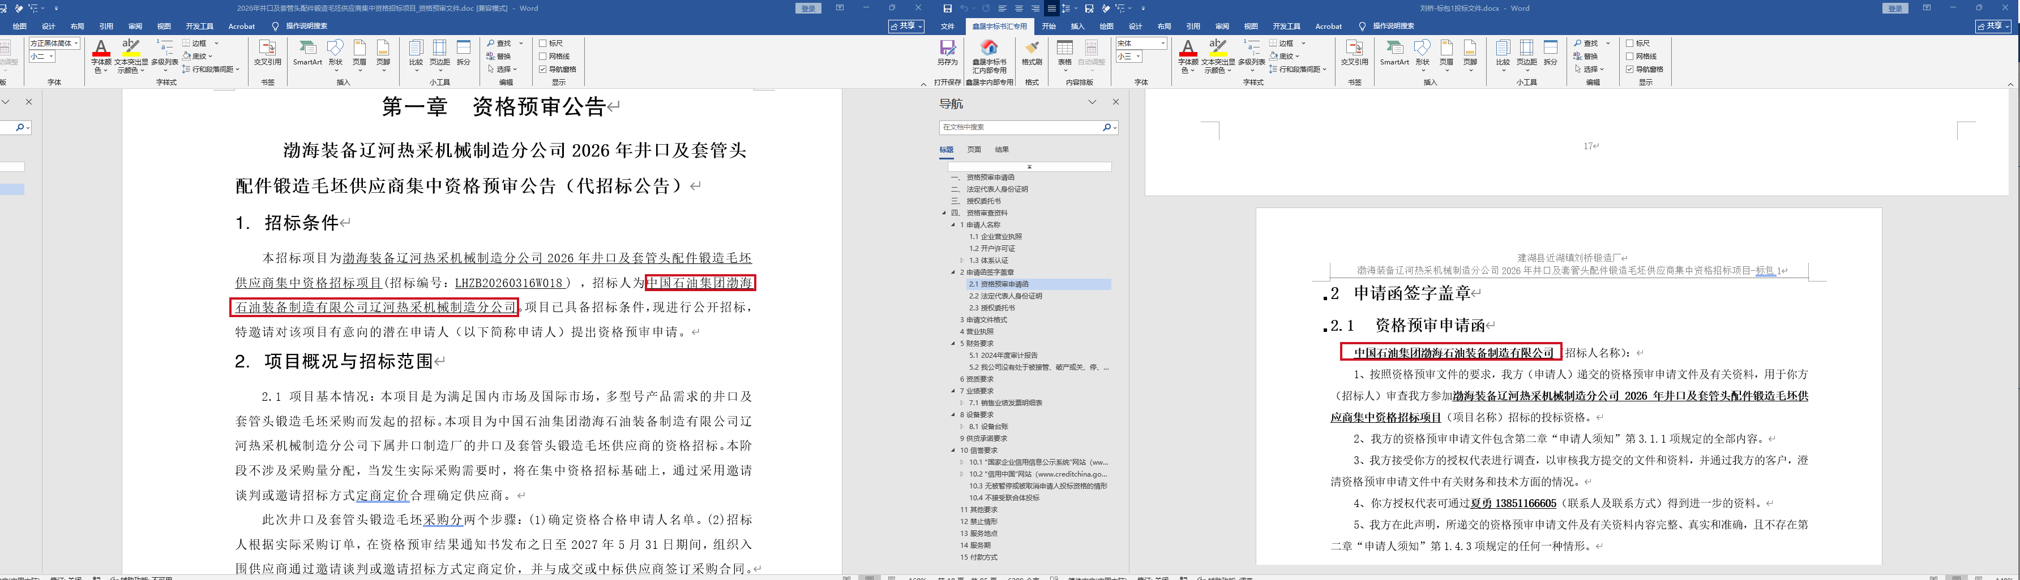Collapse 四、资格审查资料 in navigation tree
The height and width of the screenshot is (580, 2020).
(944, 213)
